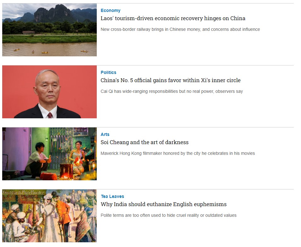301x247 pixels.
Task: Open China's No. 5 official headline
Action: pyautogui.click(x=171, y=80)
